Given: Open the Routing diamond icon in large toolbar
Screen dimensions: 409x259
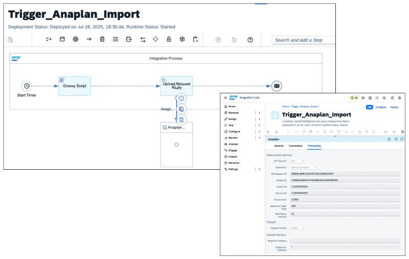Looking at the screenshot, I should (155, 39).
